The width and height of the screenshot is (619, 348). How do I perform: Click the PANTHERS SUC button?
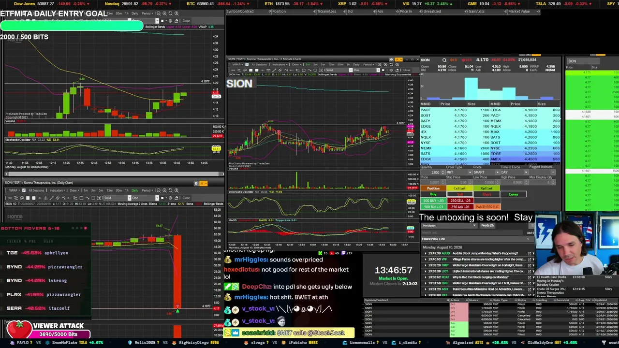pos(487,206)
